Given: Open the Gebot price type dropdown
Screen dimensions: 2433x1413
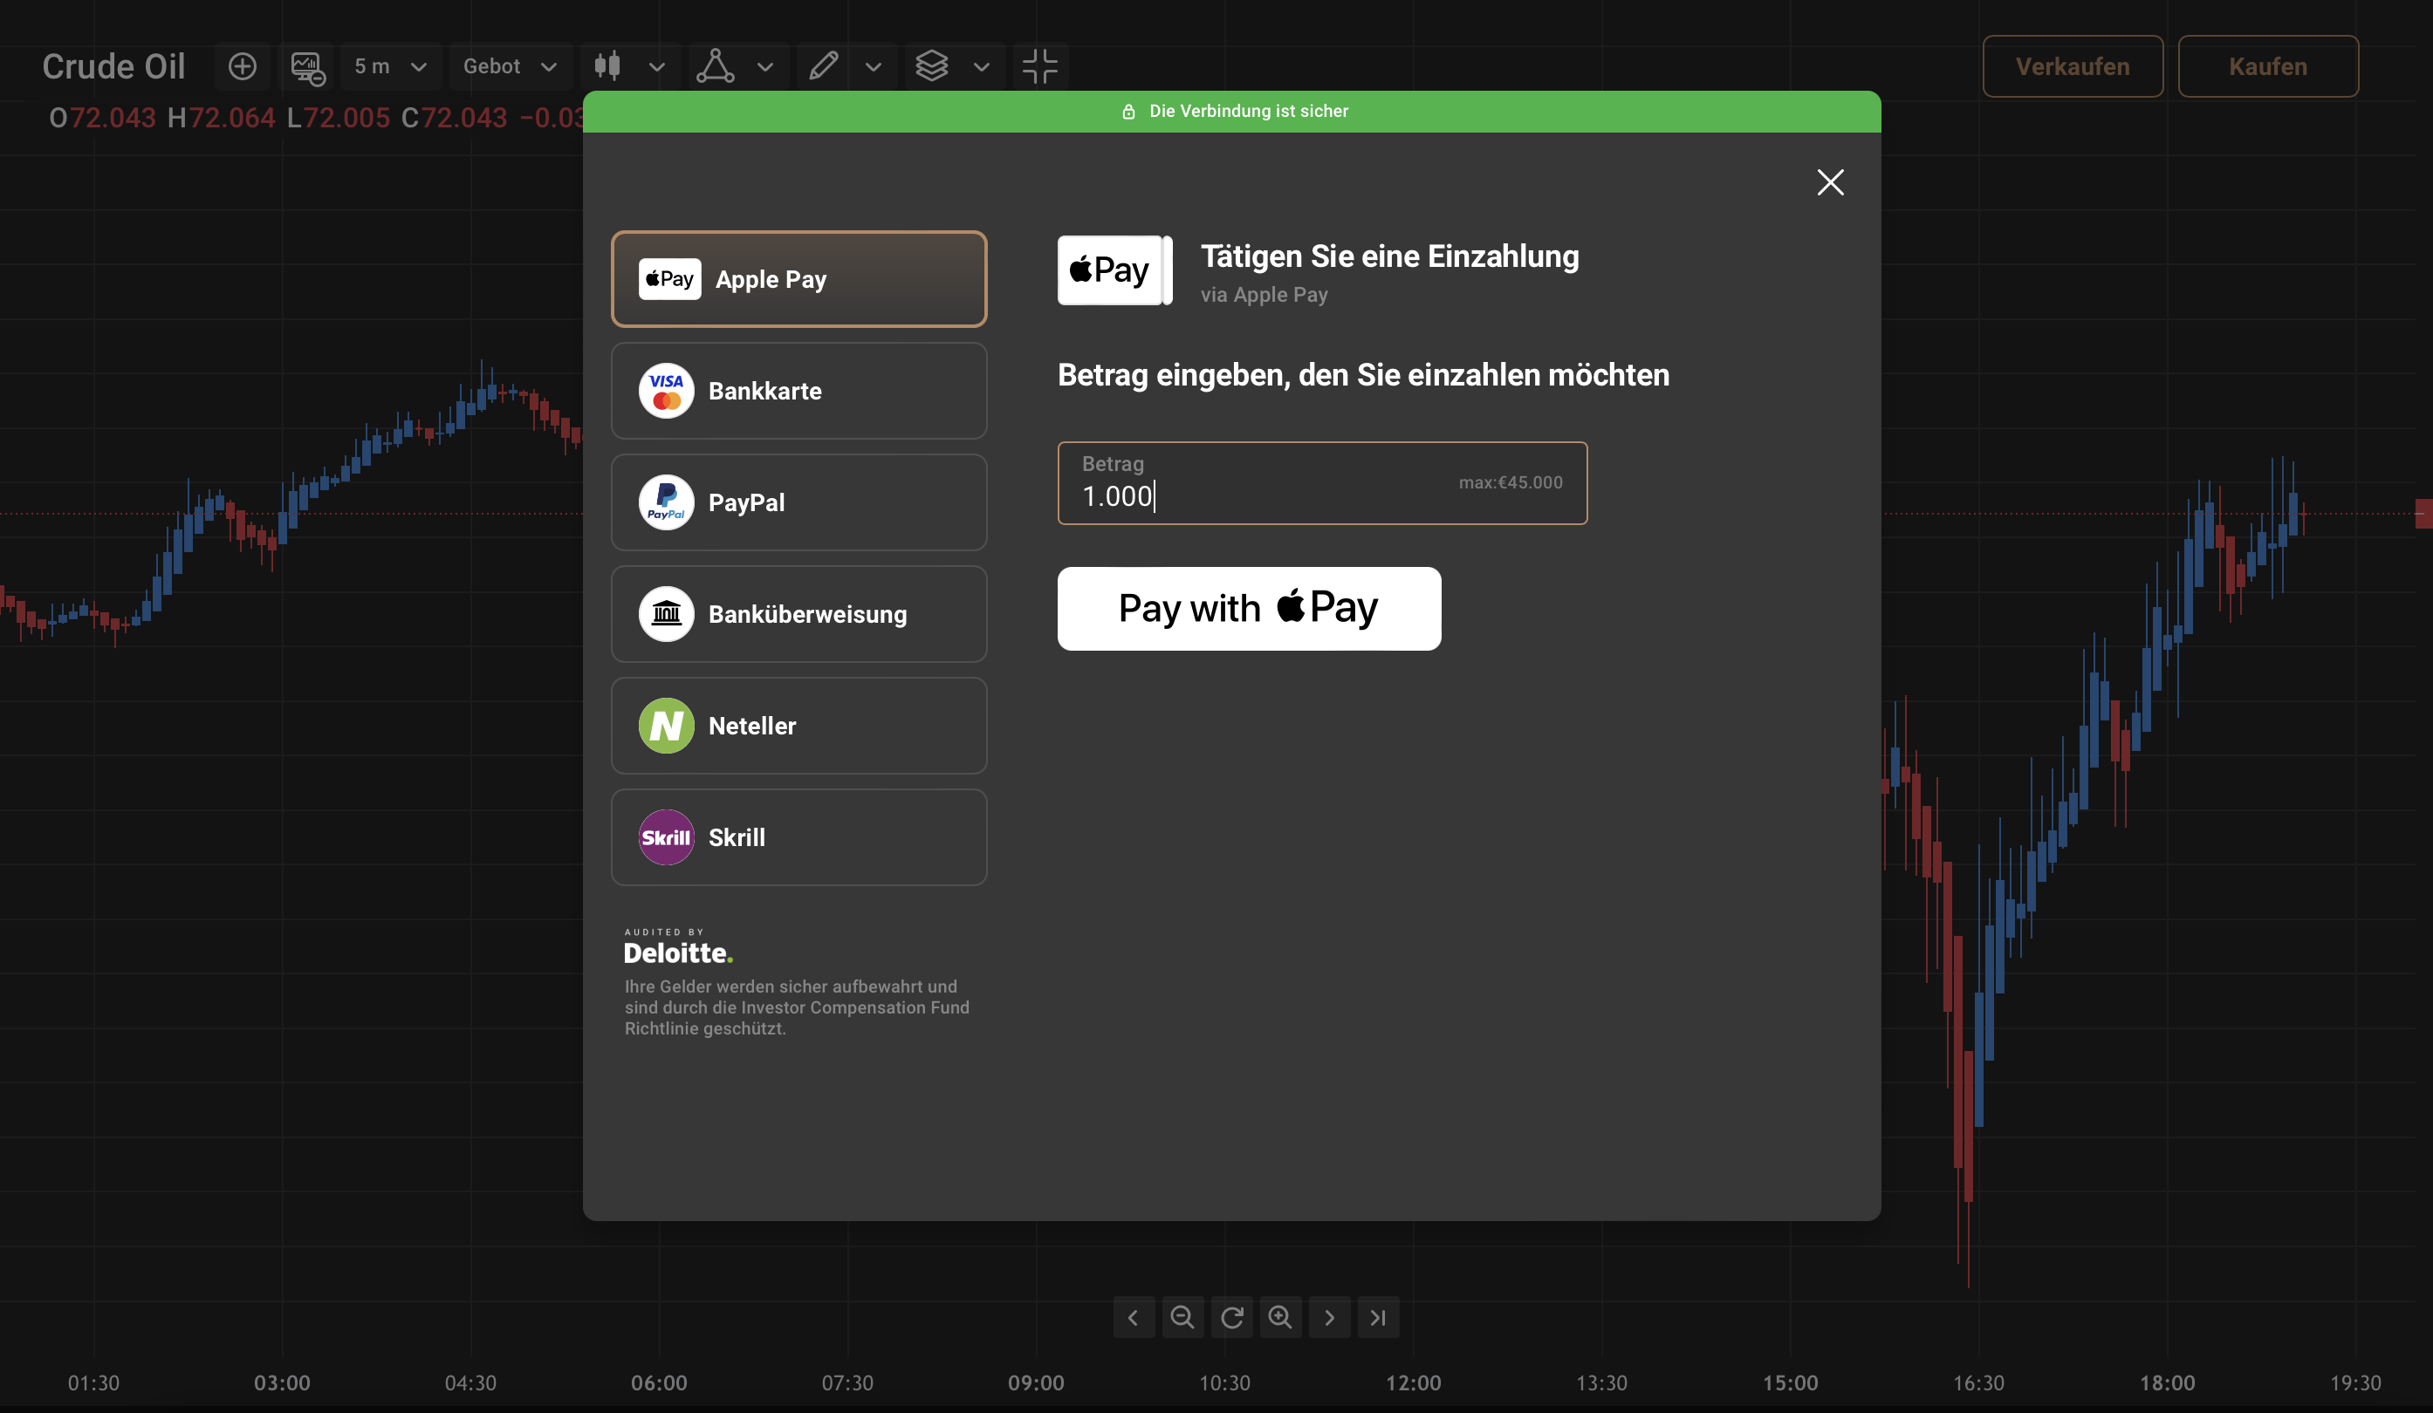Looking at the screenshot, I should [x=511, y=66].
